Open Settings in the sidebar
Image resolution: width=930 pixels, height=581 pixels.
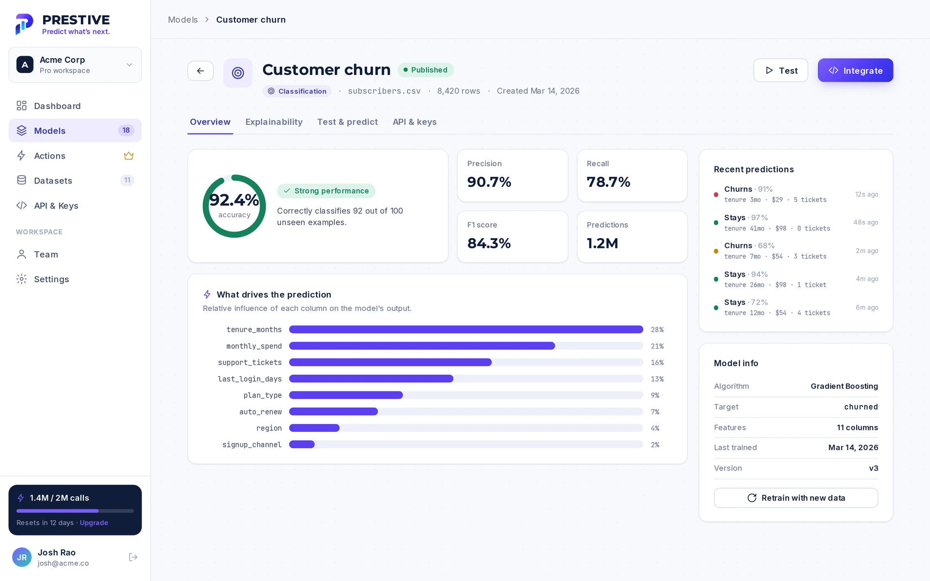75,279
